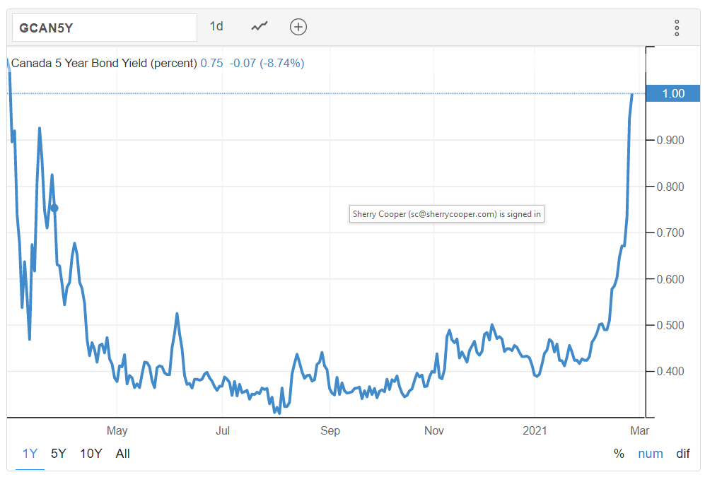Viewport: 705px width, 477px height.
Task: Click the Sherry Cooper signed-in tooltip
Action: click(446, 214)
